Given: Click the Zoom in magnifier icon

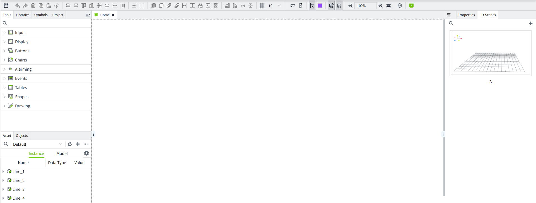Looking at the screenshot, I should pyautogui.click(x=380, y=6).
